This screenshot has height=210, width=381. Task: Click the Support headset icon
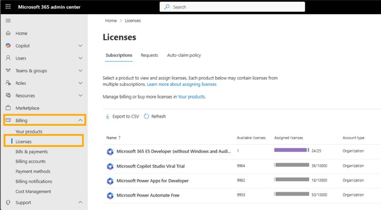click(8, 202)
